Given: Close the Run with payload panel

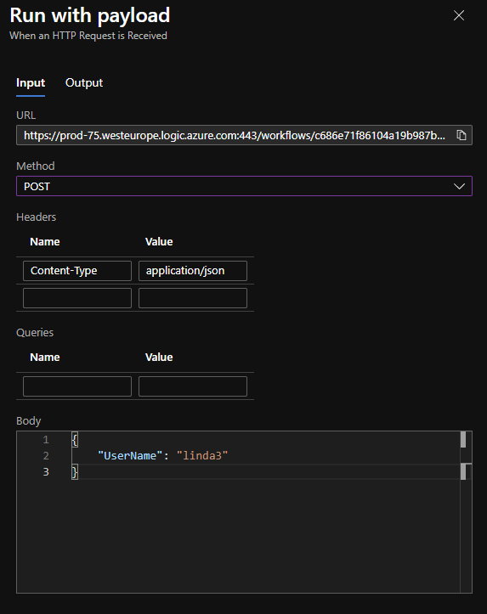Looking at the screenshot, I should point(459,15).
